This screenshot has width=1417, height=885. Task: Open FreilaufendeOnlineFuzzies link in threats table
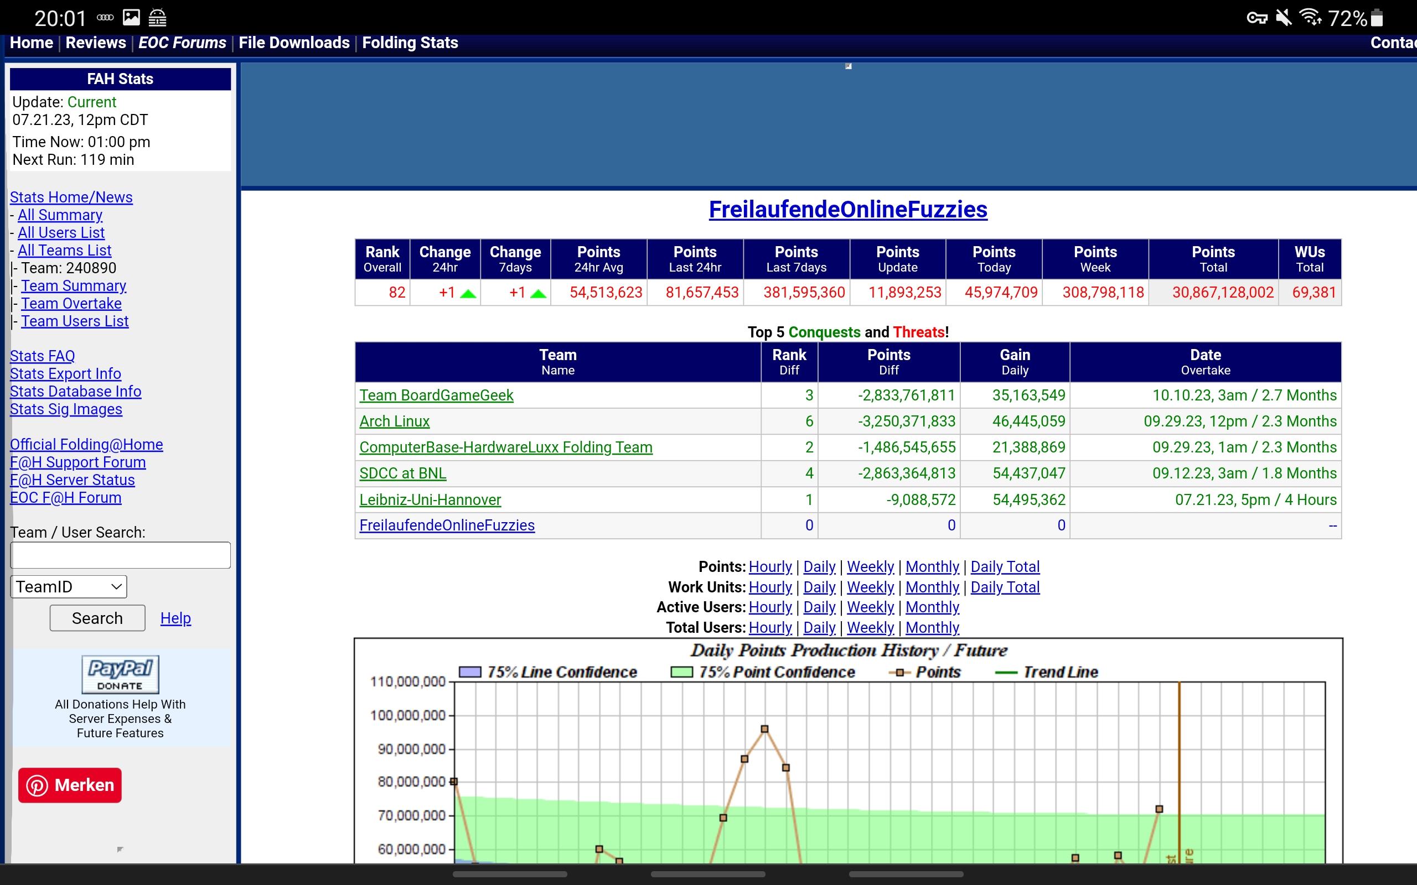447,525
